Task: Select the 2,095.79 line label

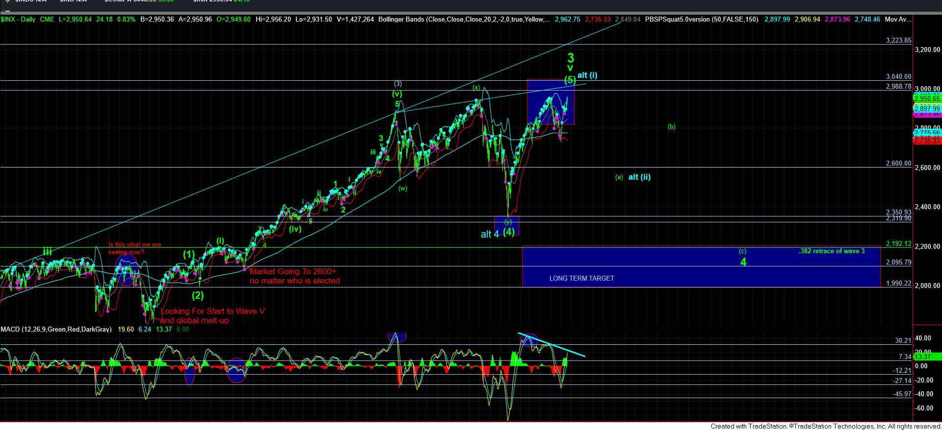Action: click(x=899, y=263)
